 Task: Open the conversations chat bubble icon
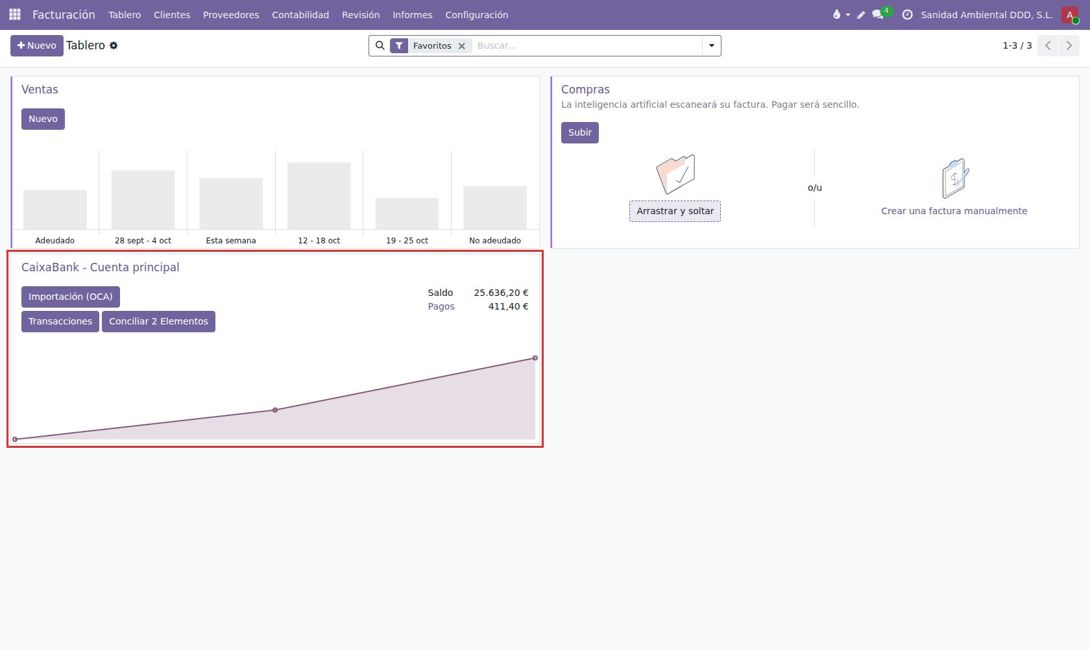[878, 14]
